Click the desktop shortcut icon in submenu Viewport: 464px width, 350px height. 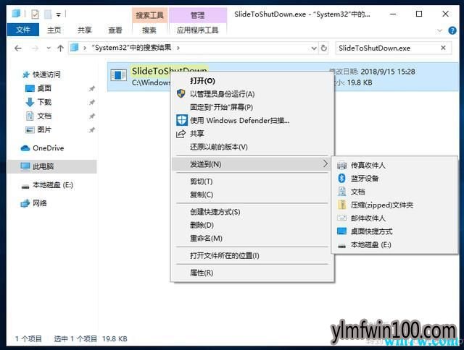(x=341, y=231)
